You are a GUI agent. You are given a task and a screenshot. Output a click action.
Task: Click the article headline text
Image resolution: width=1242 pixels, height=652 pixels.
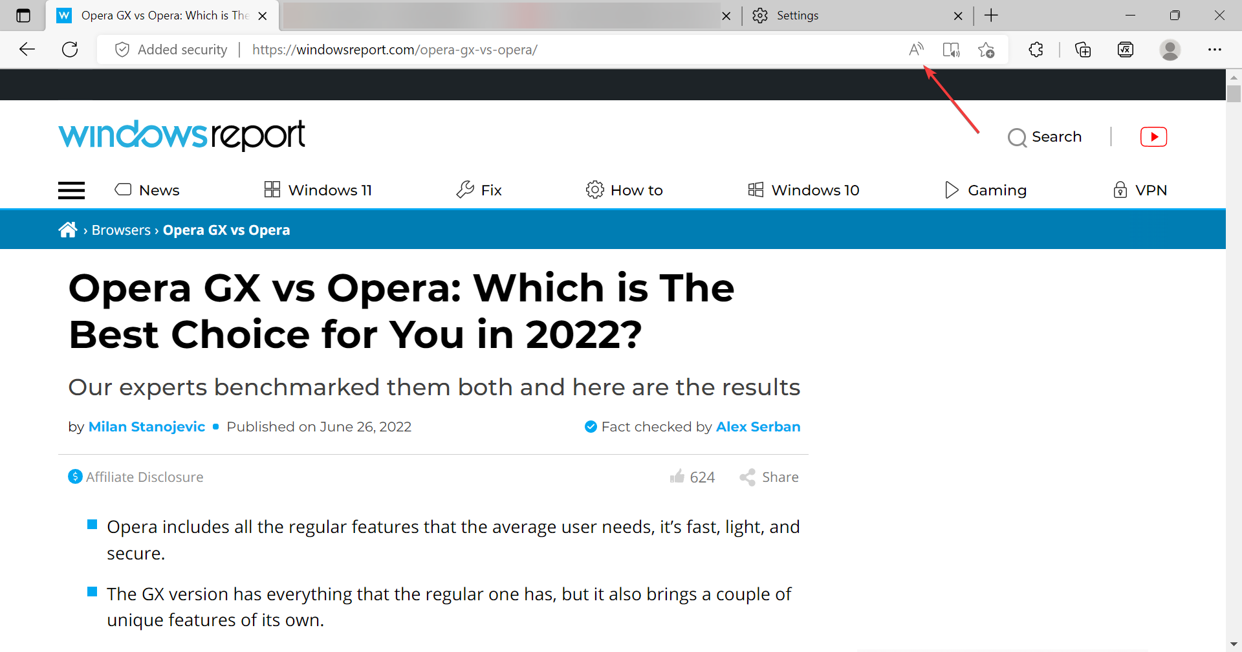click(401, 311)
